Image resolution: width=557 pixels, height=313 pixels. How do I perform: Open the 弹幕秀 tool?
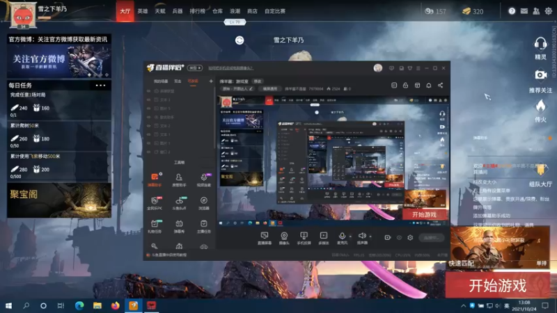tap(179, 226)
